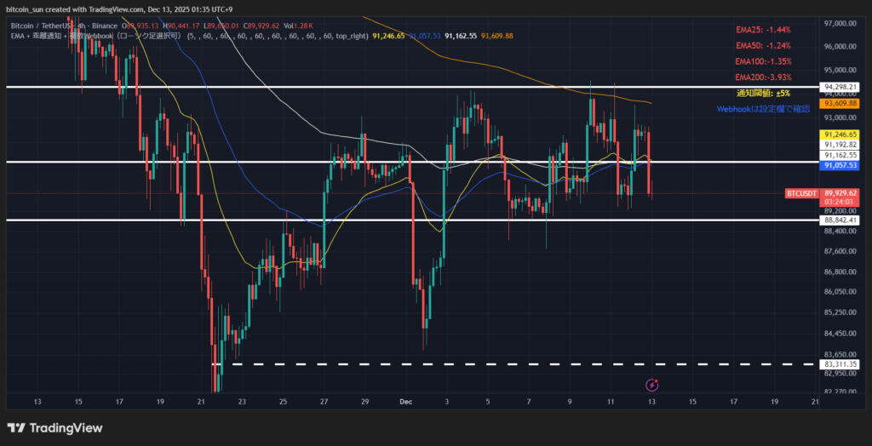Click the TradingView logo
872x446 pixels.
point(54,427)
